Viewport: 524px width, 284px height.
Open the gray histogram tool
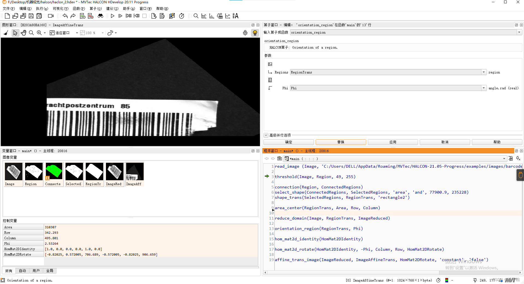coord(204,16)
